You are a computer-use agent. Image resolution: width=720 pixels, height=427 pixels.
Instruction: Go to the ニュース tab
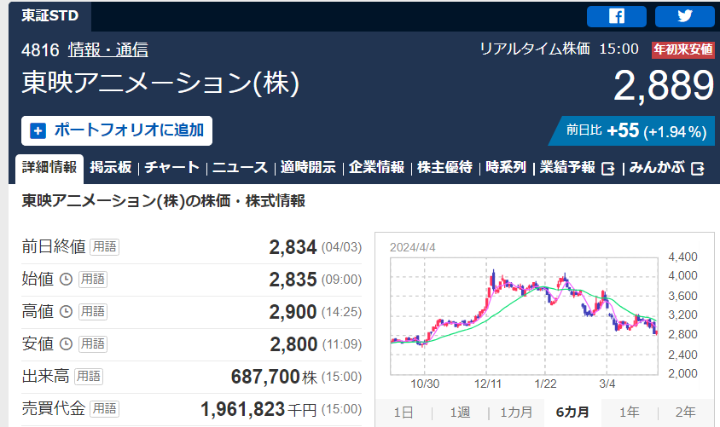pyautogui.click(x=241, y=167)
